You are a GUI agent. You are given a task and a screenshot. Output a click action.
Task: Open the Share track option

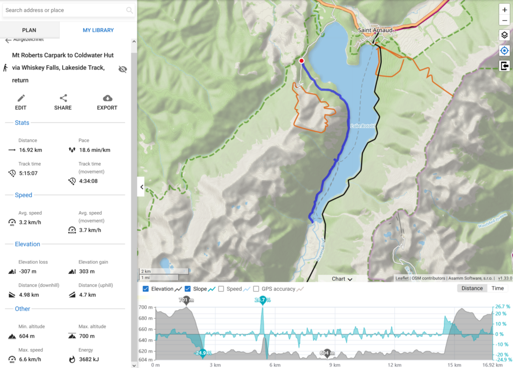pyautogui.click(x=63, y=102)
